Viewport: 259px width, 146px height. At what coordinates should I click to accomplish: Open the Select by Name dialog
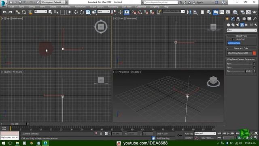(x=56, y=12)
